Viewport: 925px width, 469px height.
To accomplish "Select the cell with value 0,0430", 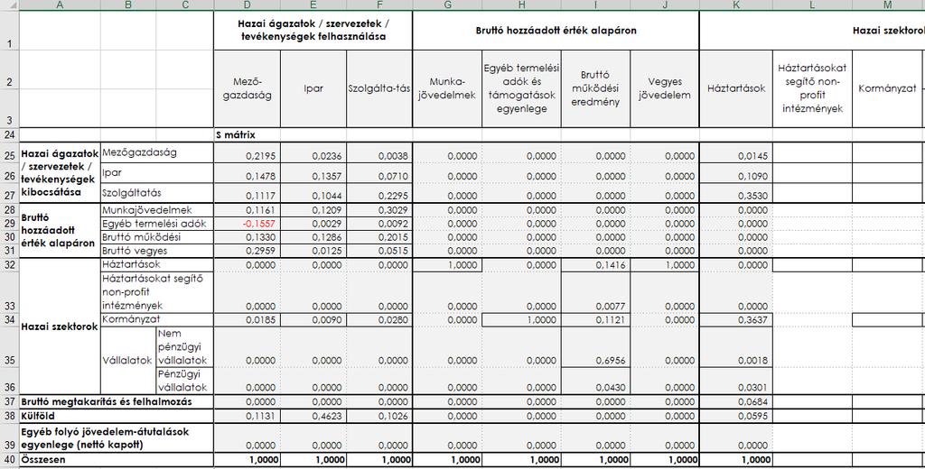I will [x=595, y=381].
